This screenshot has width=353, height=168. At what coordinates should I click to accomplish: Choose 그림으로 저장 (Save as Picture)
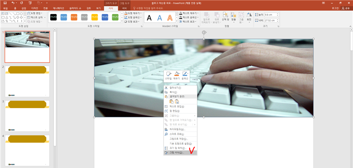click(x=180, y=139)
